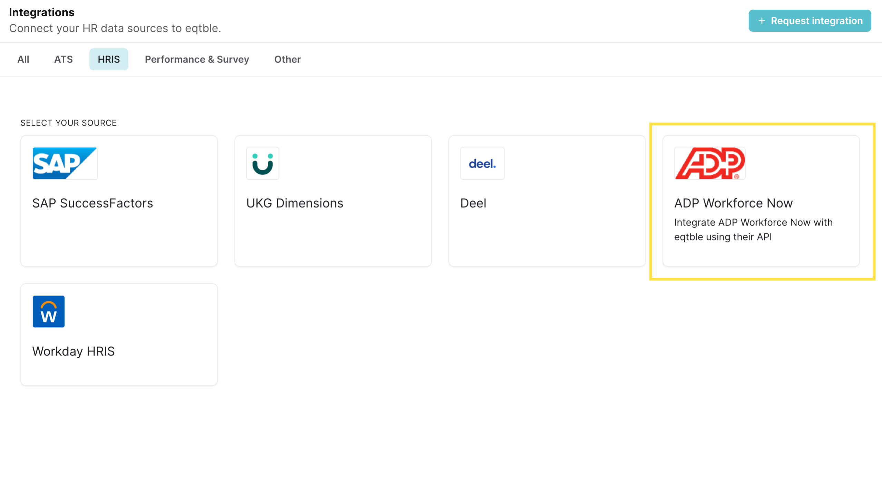Open Performance & Survey tab
This screenshot has height=478, width=882.
tap(197, 59)
